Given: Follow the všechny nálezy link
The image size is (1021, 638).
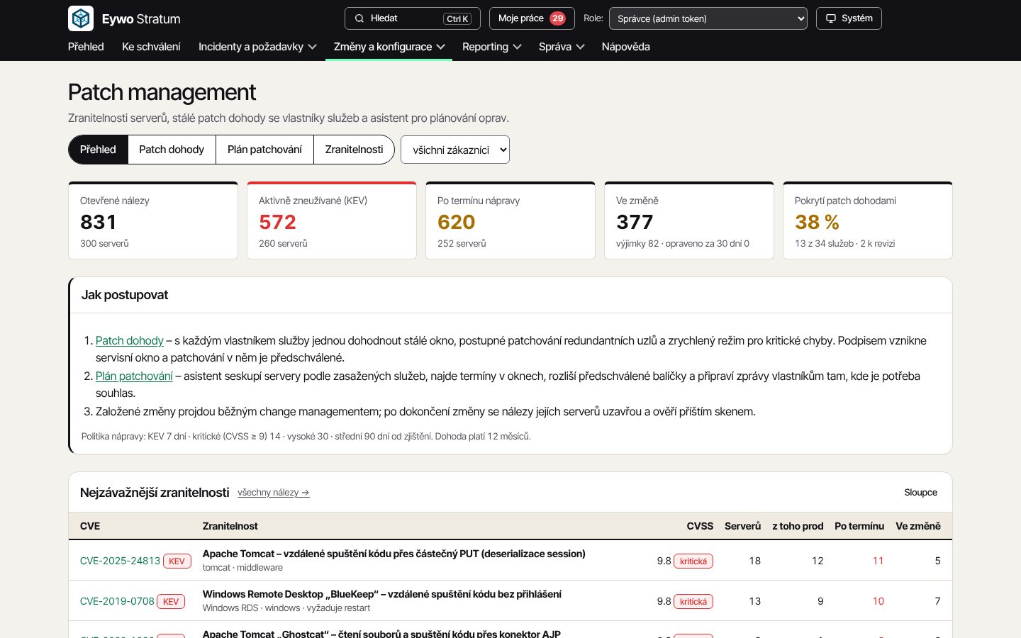Looking at the screenshot, I should 274,493.
